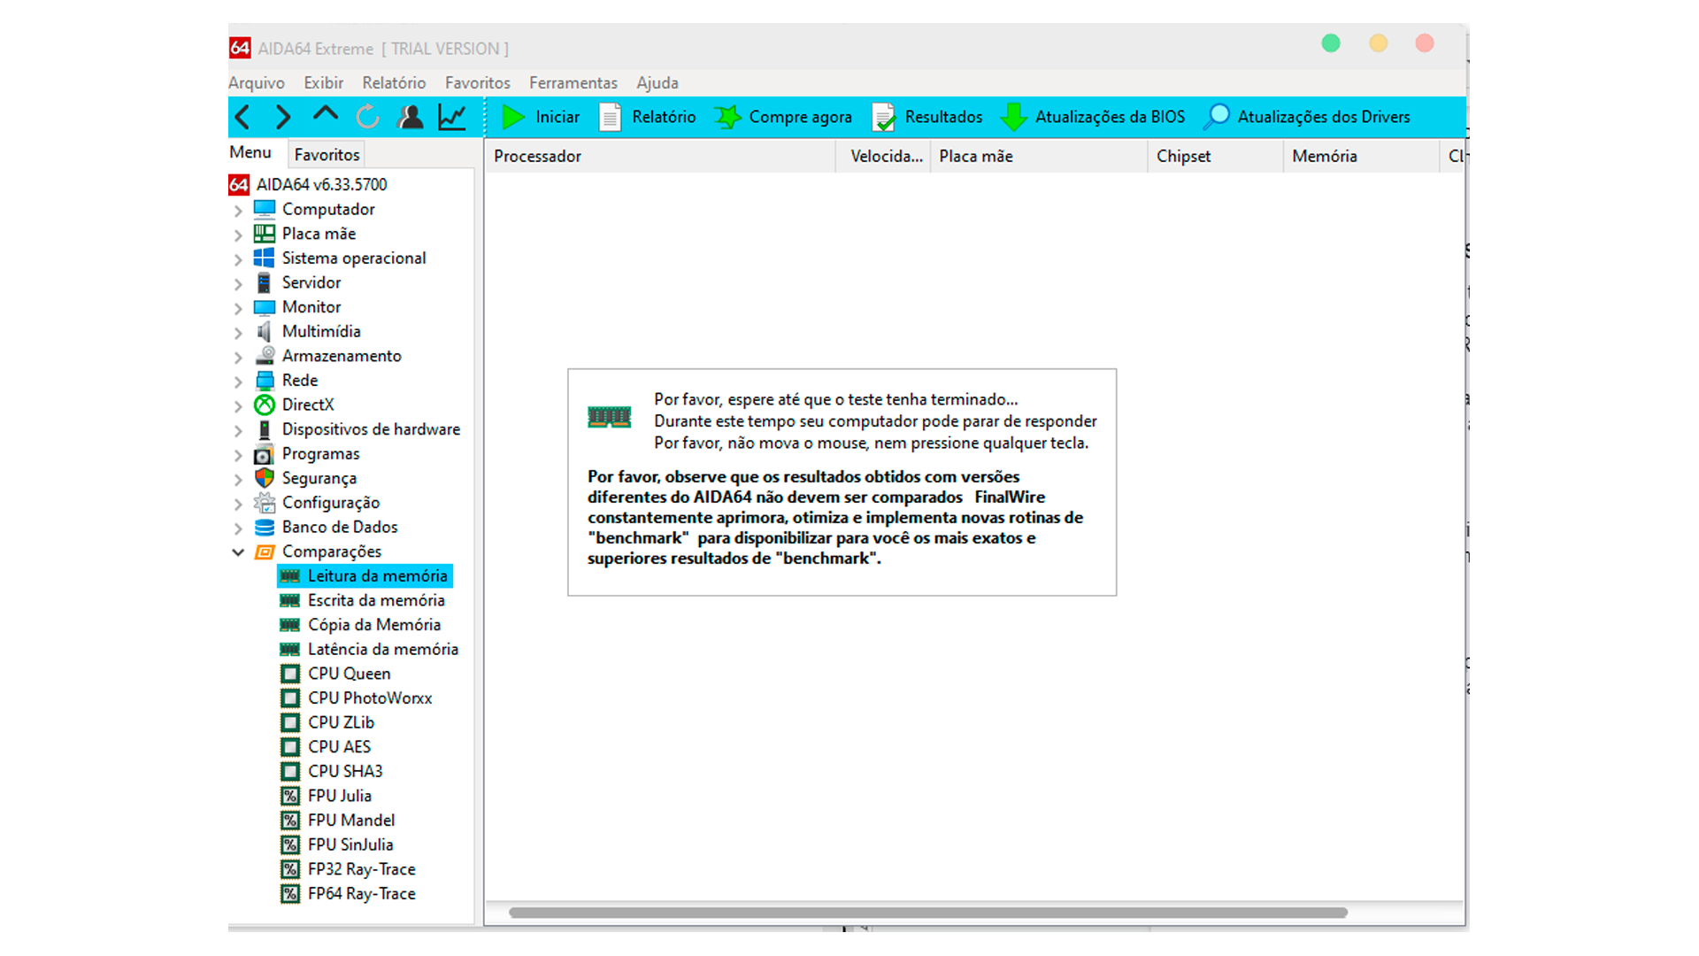The width and height of the screenshot is (1699, 956).
Task: Click Atualizações dos Drivers button
Action: pos(1307,117)
